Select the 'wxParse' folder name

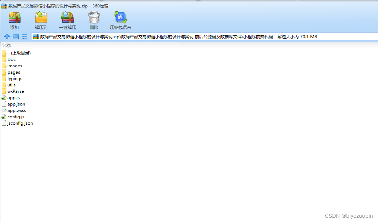16,91
